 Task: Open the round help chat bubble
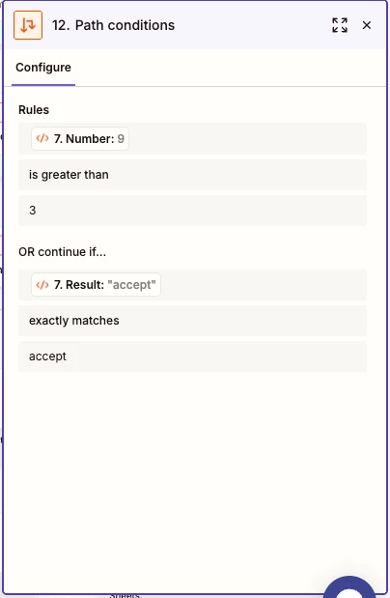click(x=349, y=587)
